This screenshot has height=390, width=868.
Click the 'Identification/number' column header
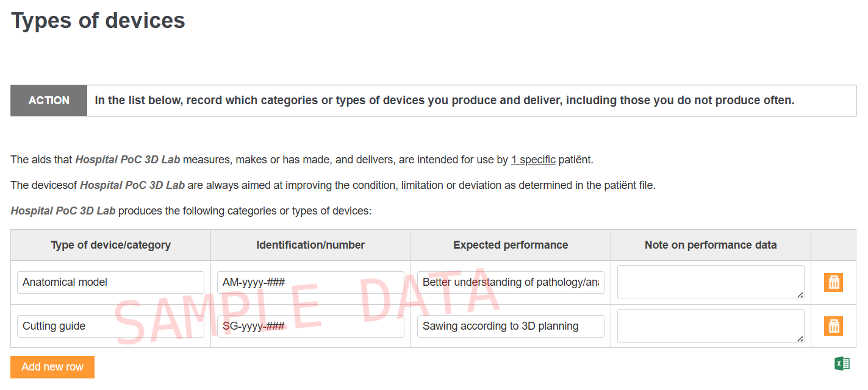[x=310, y=245]
